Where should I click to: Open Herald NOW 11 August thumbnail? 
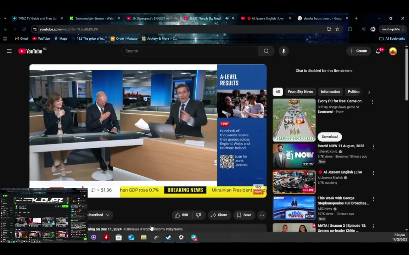coord(294,156)
